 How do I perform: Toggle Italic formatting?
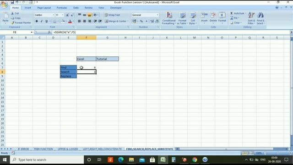tap(42, 21)
